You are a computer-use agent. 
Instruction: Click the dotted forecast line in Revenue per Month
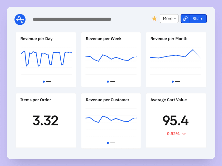(x=197, y=54)
